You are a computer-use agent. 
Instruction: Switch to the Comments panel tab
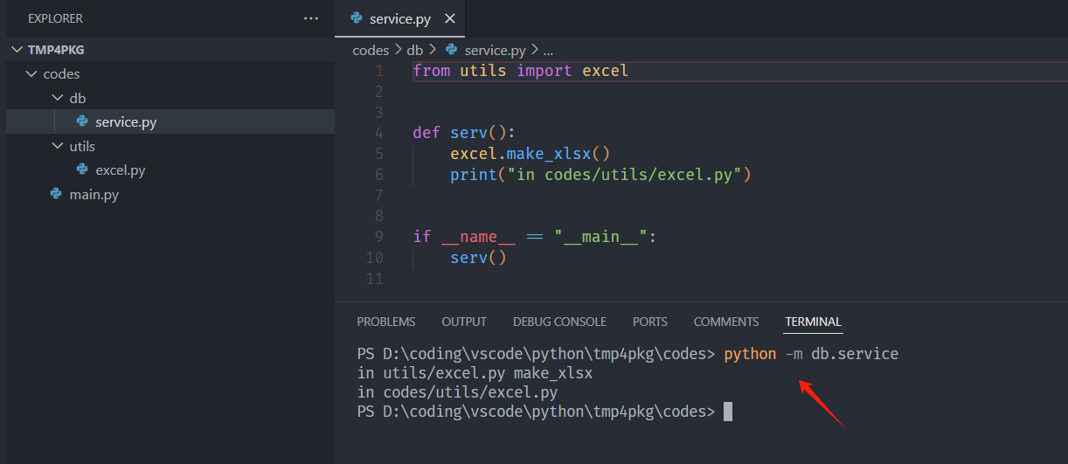pyautogui.click(x=726, y=322)
